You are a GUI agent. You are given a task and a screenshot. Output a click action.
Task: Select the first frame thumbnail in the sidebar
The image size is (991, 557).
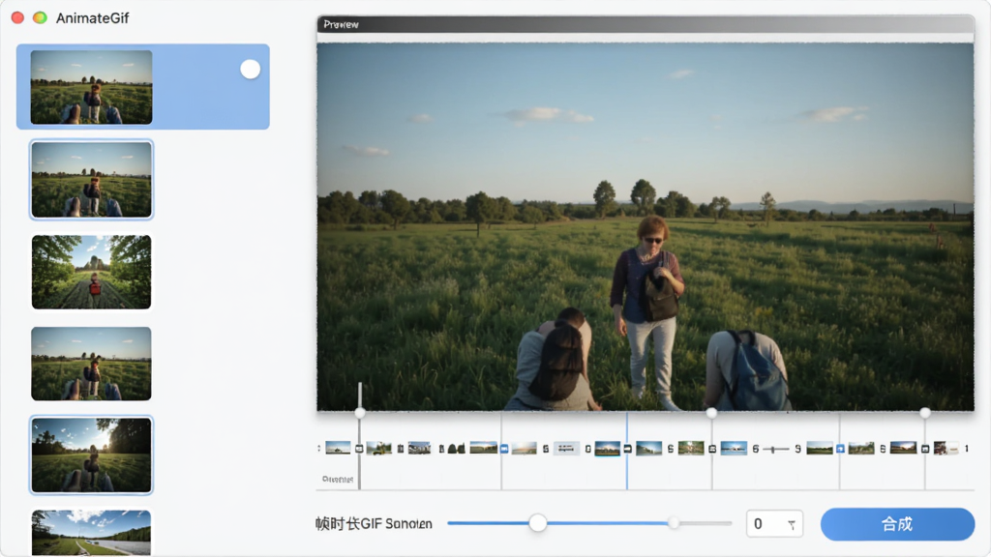(x=92, y=87)
